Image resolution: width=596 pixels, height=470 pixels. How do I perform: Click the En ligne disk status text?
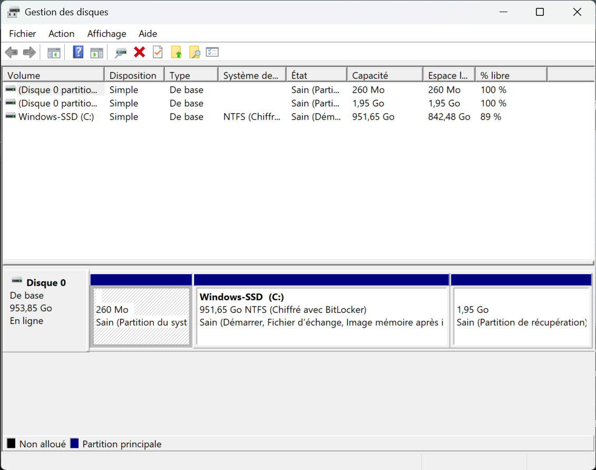(26, 321)
